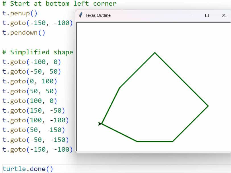Click the t.goto(-50, 50) code line
This screenshot has width=231, height=173.
[x=32, y=71]
